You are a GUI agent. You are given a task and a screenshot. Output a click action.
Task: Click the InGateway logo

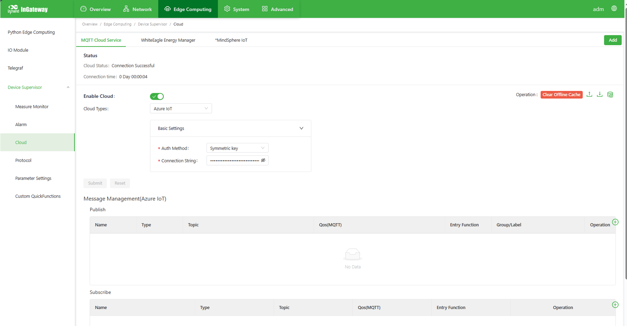(28, 9)
